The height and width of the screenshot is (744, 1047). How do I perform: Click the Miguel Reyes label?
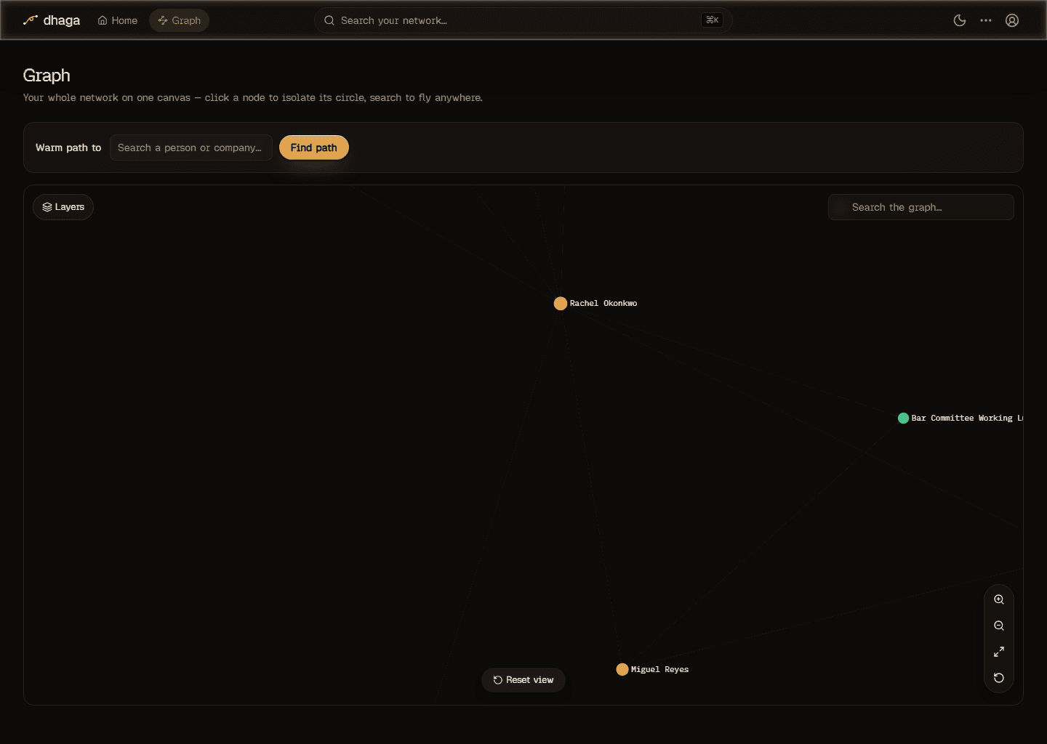pyautogui.click(x=659, y=670)
